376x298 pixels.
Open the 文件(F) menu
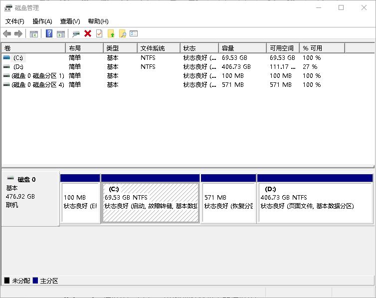(14, 21)
